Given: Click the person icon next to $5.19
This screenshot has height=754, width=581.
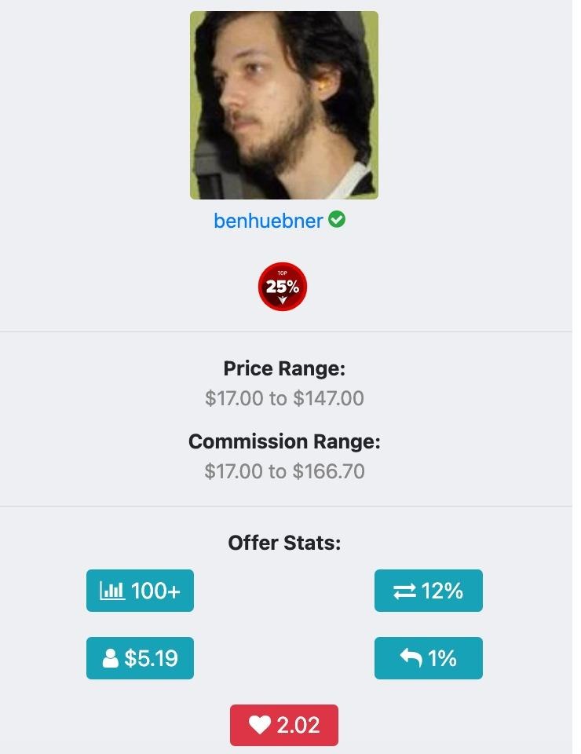Looking at the screenshot, I should coord(111,658).
